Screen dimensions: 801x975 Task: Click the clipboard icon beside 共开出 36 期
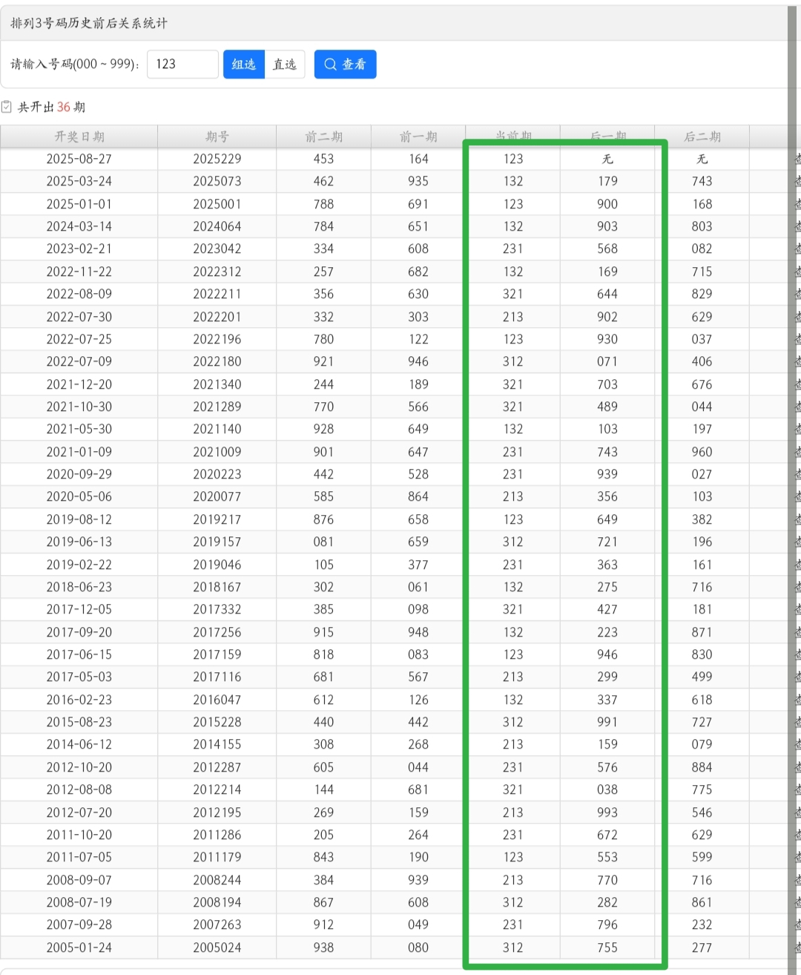point(7,107)
